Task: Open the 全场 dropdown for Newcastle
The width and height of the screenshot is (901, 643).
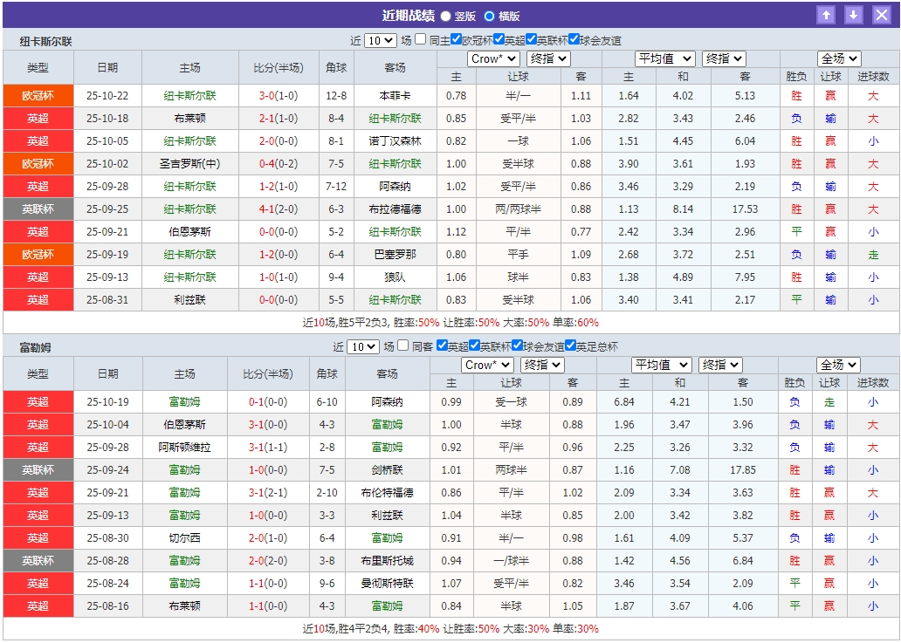Action: 836,58
